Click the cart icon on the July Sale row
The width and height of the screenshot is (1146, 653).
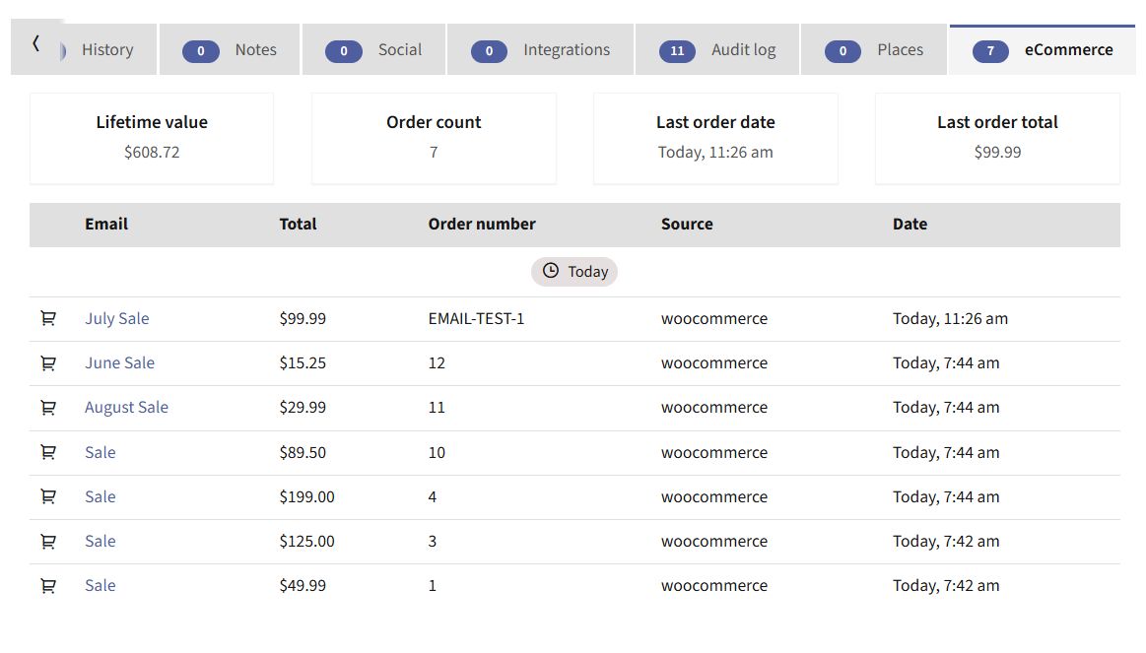48,318
